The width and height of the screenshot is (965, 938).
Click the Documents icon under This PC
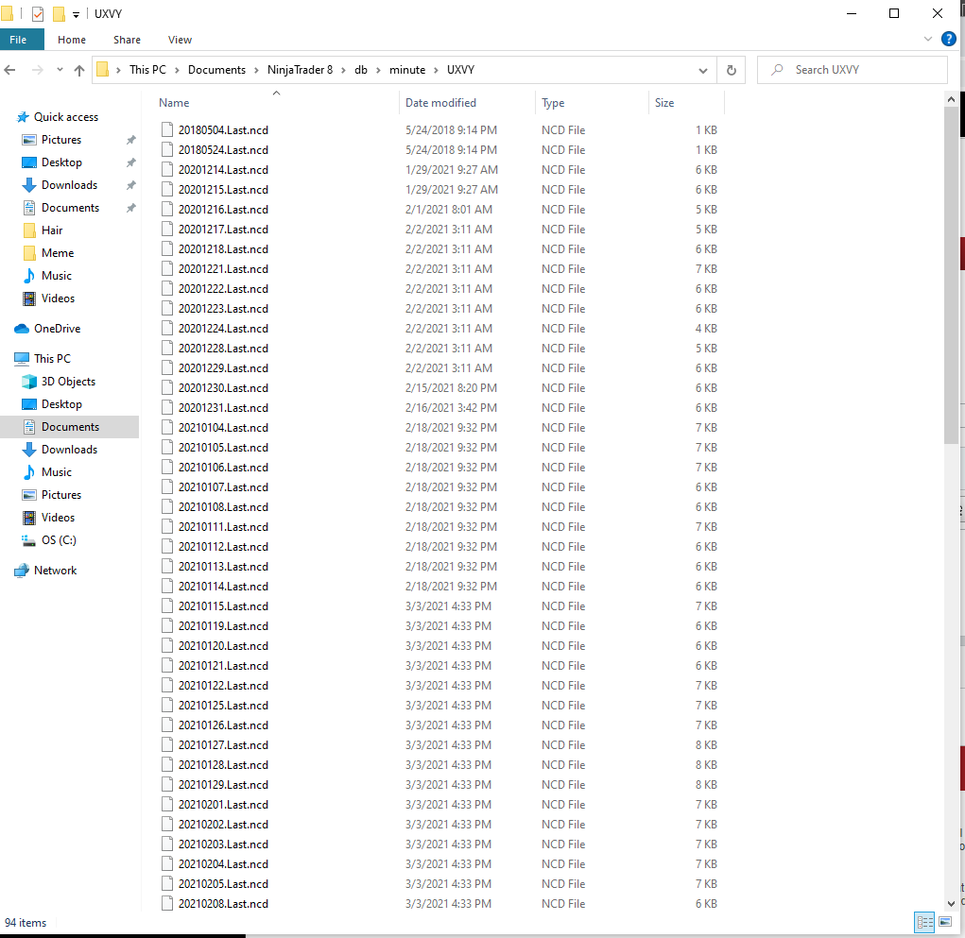click(29, 427)
